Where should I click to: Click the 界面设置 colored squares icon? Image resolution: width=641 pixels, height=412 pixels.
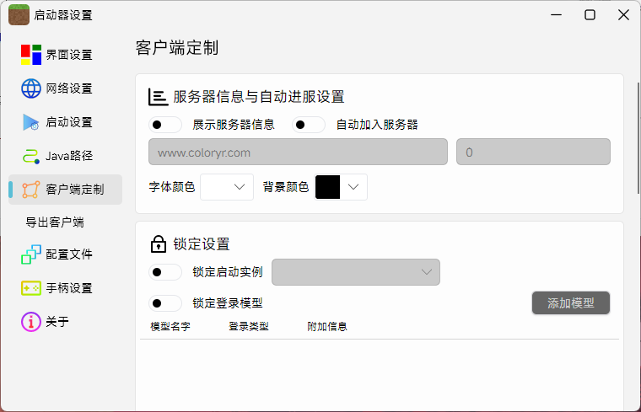[x=31, y=55]
